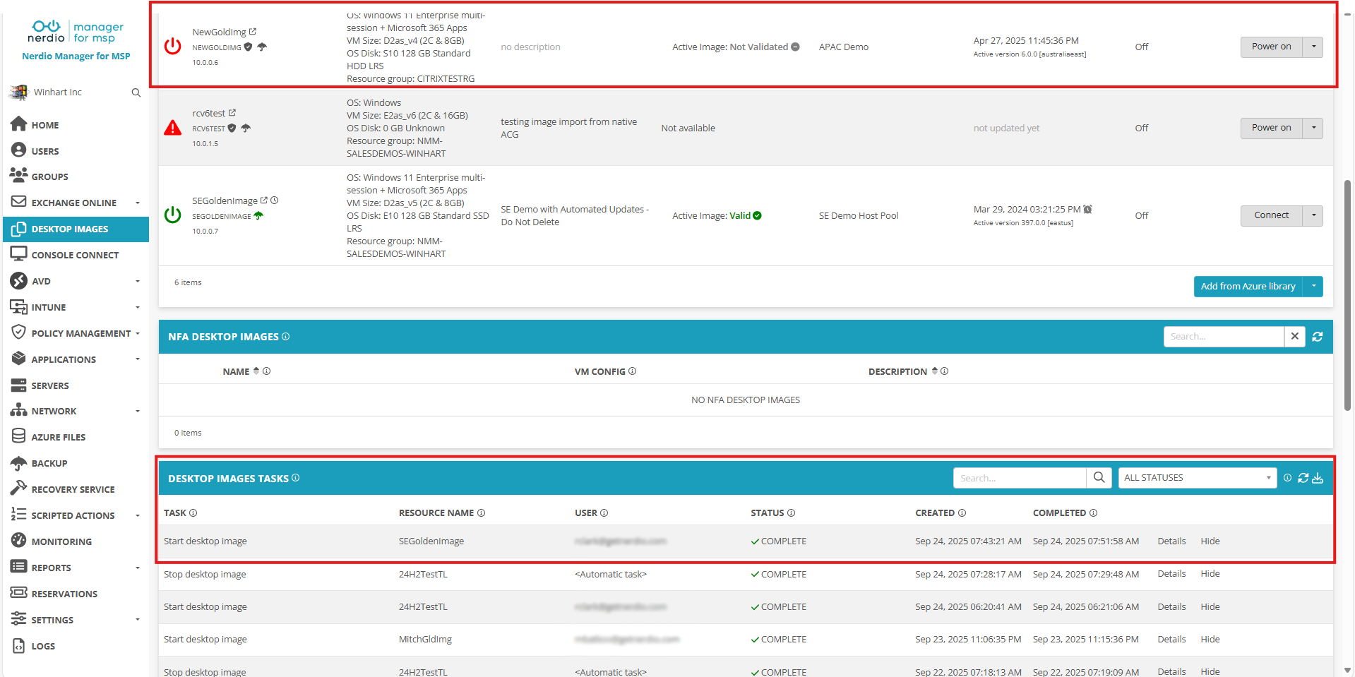Open the ALL STATUSES filter dropdown
Image resolution: width=1355 pixels, height=677 pixels.
1197,478
